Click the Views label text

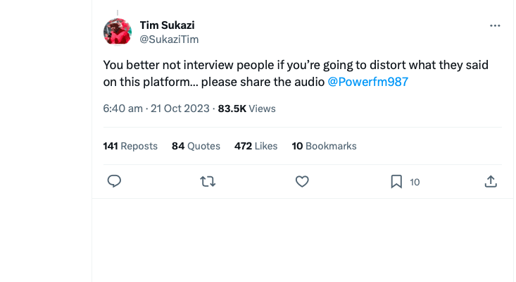[x=263, y=109]
